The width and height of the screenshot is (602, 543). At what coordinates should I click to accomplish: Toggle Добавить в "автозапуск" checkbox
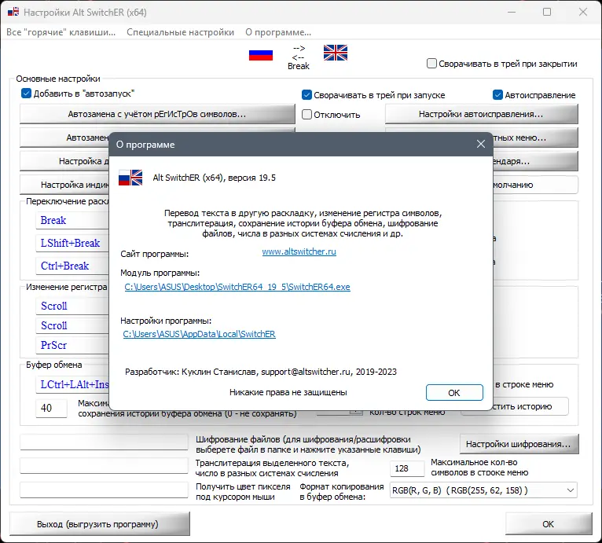click(x=26, y=94)
